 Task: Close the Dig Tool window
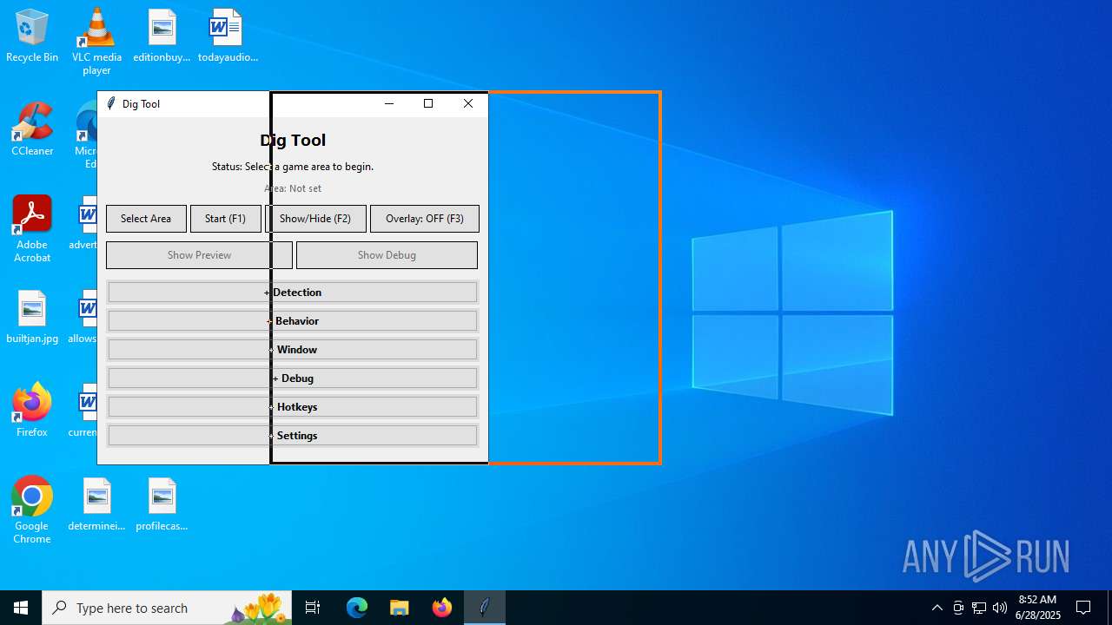point(468,103)
